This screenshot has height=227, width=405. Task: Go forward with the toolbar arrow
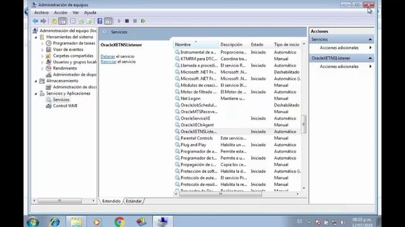click(x=44, y=21)
